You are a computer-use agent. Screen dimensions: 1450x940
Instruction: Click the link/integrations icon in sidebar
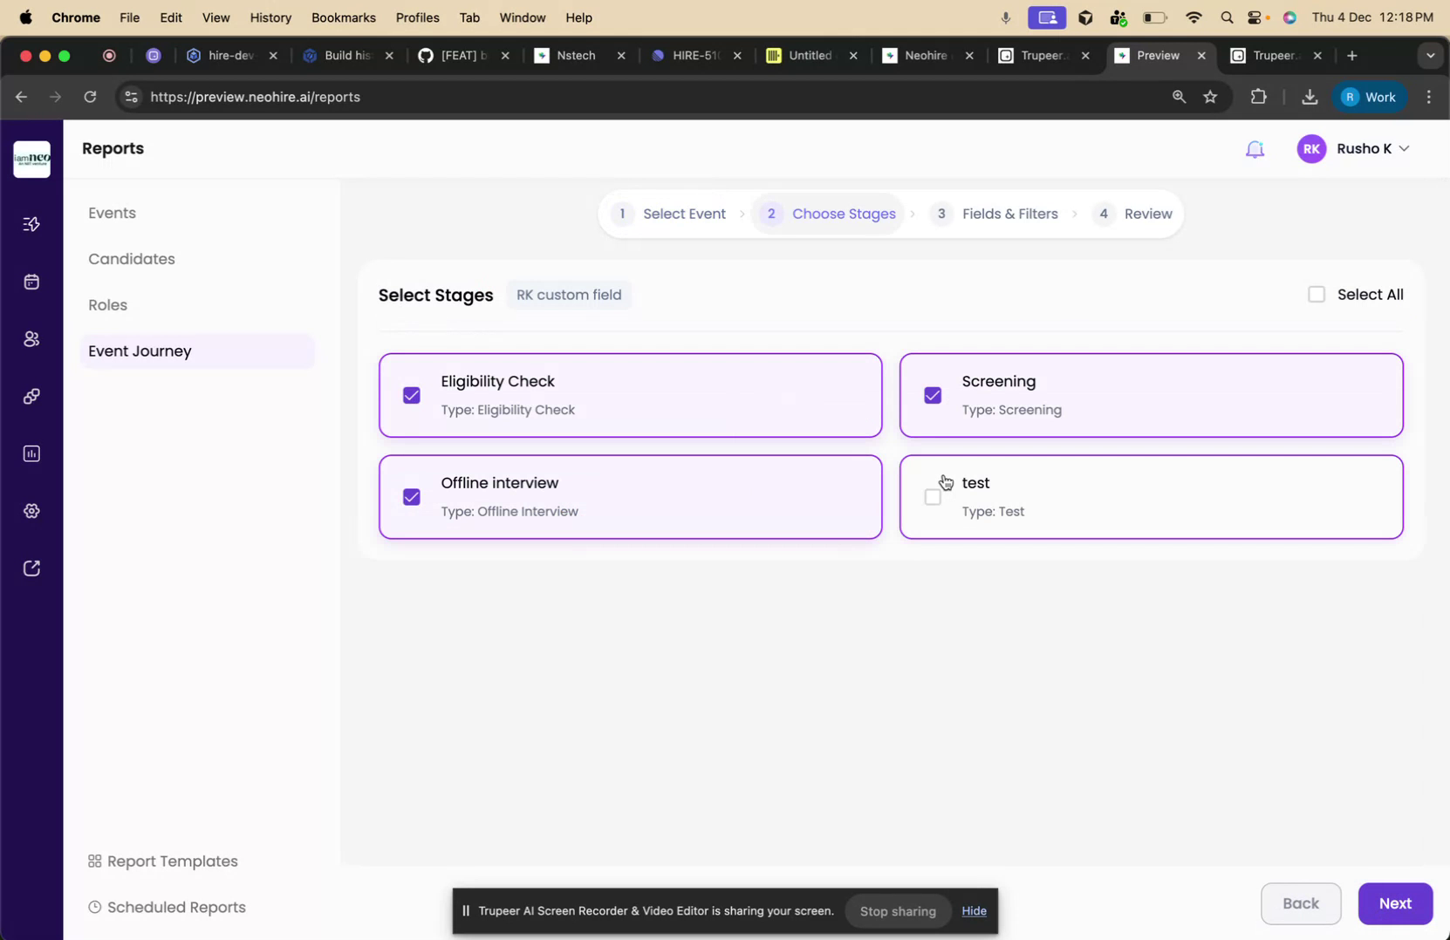[x=31, y=396]
